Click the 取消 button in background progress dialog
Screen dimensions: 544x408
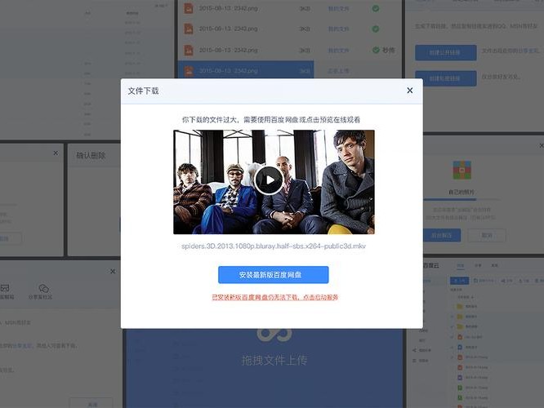coord(487,235)
